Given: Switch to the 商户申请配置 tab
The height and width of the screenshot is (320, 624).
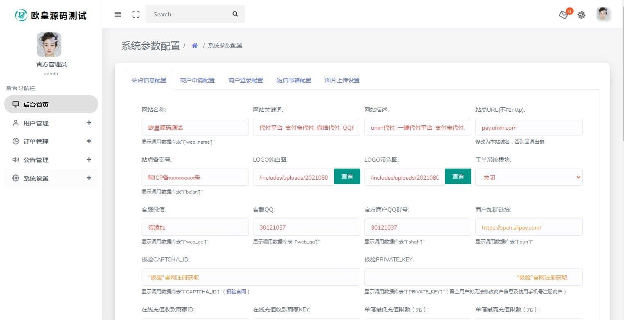Looking at the screenshot, I should pos(197,80).
